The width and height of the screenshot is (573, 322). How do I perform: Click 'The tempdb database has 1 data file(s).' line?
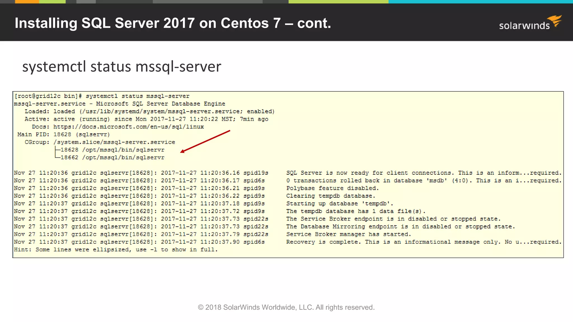(x=356, y=211)
